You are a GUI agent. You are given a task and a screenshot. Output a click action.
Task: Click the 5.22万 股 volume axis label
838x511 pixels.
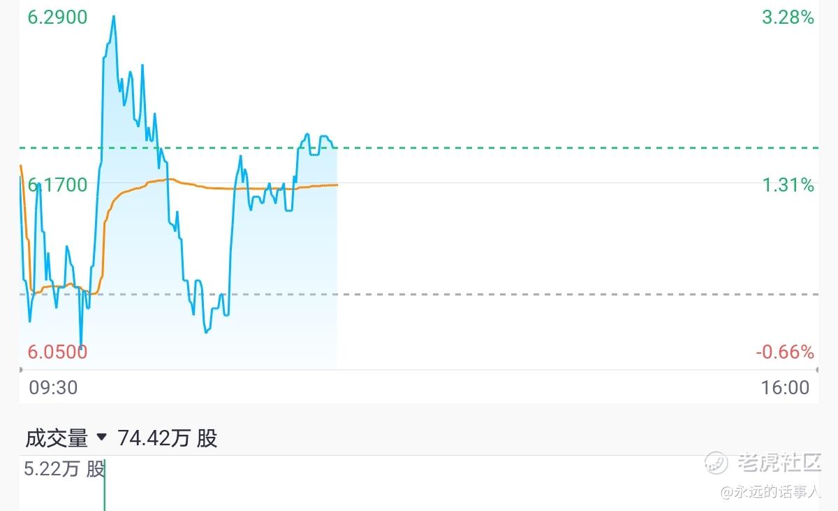(x=64, y=469)
